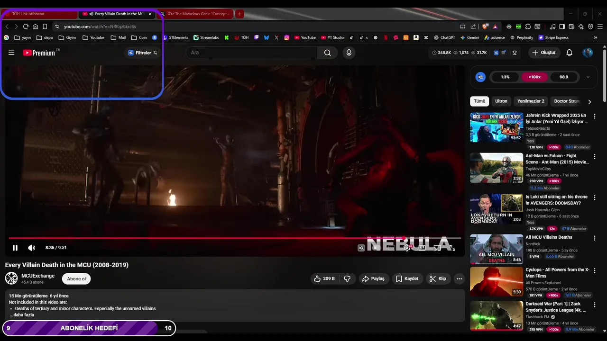
Task: Open the account avatar menu
Action: [588, 53]
